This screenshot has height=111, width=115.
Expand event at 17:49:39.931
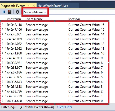pos(3,63)
